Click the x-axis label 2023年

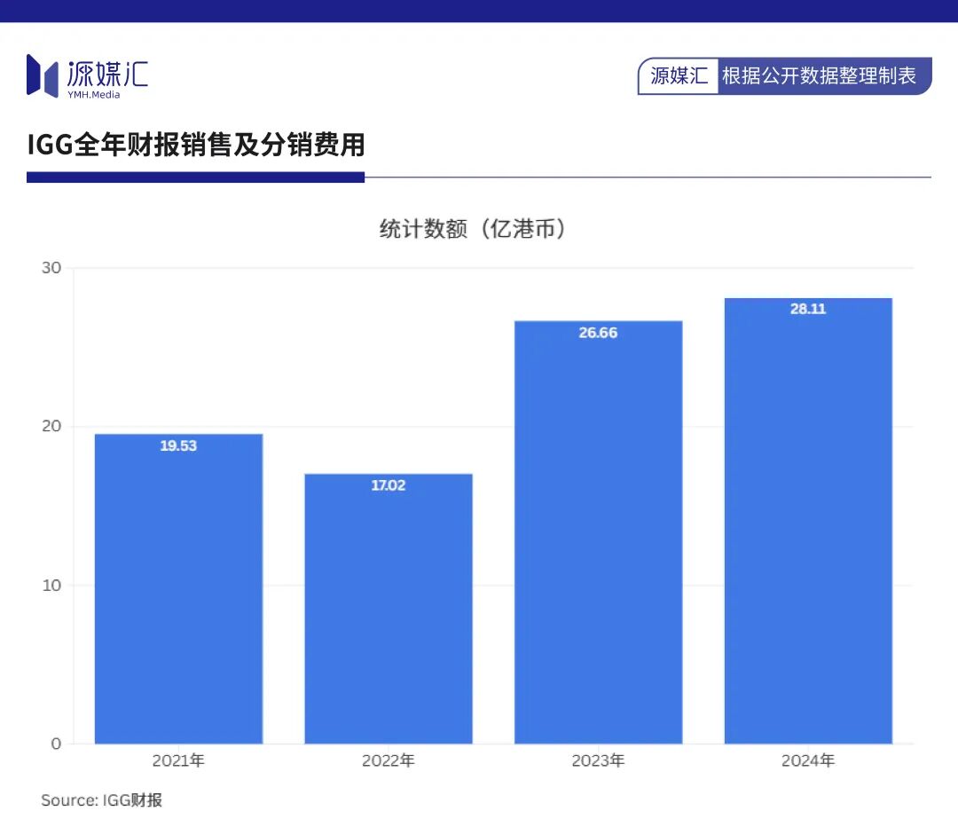[598, 760]
